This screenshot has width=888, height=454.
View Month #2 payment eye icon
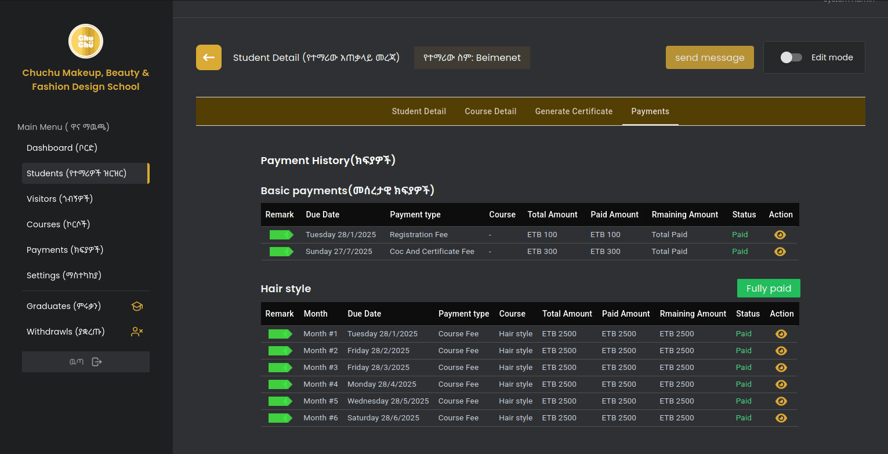(x=781, y=351)
